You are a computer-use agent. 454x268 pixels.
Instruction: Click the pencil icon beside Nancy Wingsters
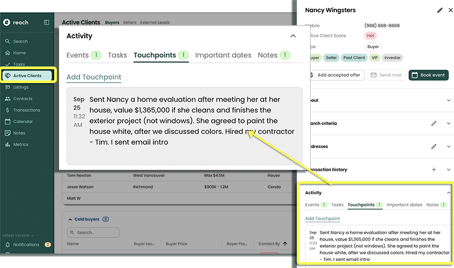[x=440, y=10]
